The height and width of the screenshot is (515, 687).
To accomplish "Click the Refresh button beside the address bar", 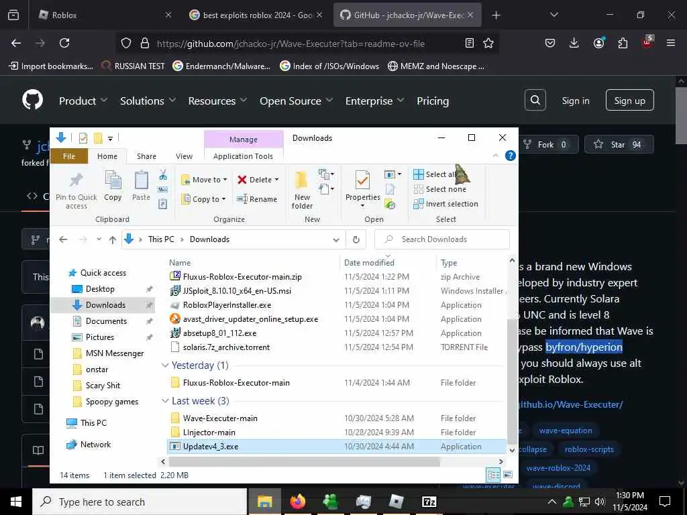I will 356,239.
